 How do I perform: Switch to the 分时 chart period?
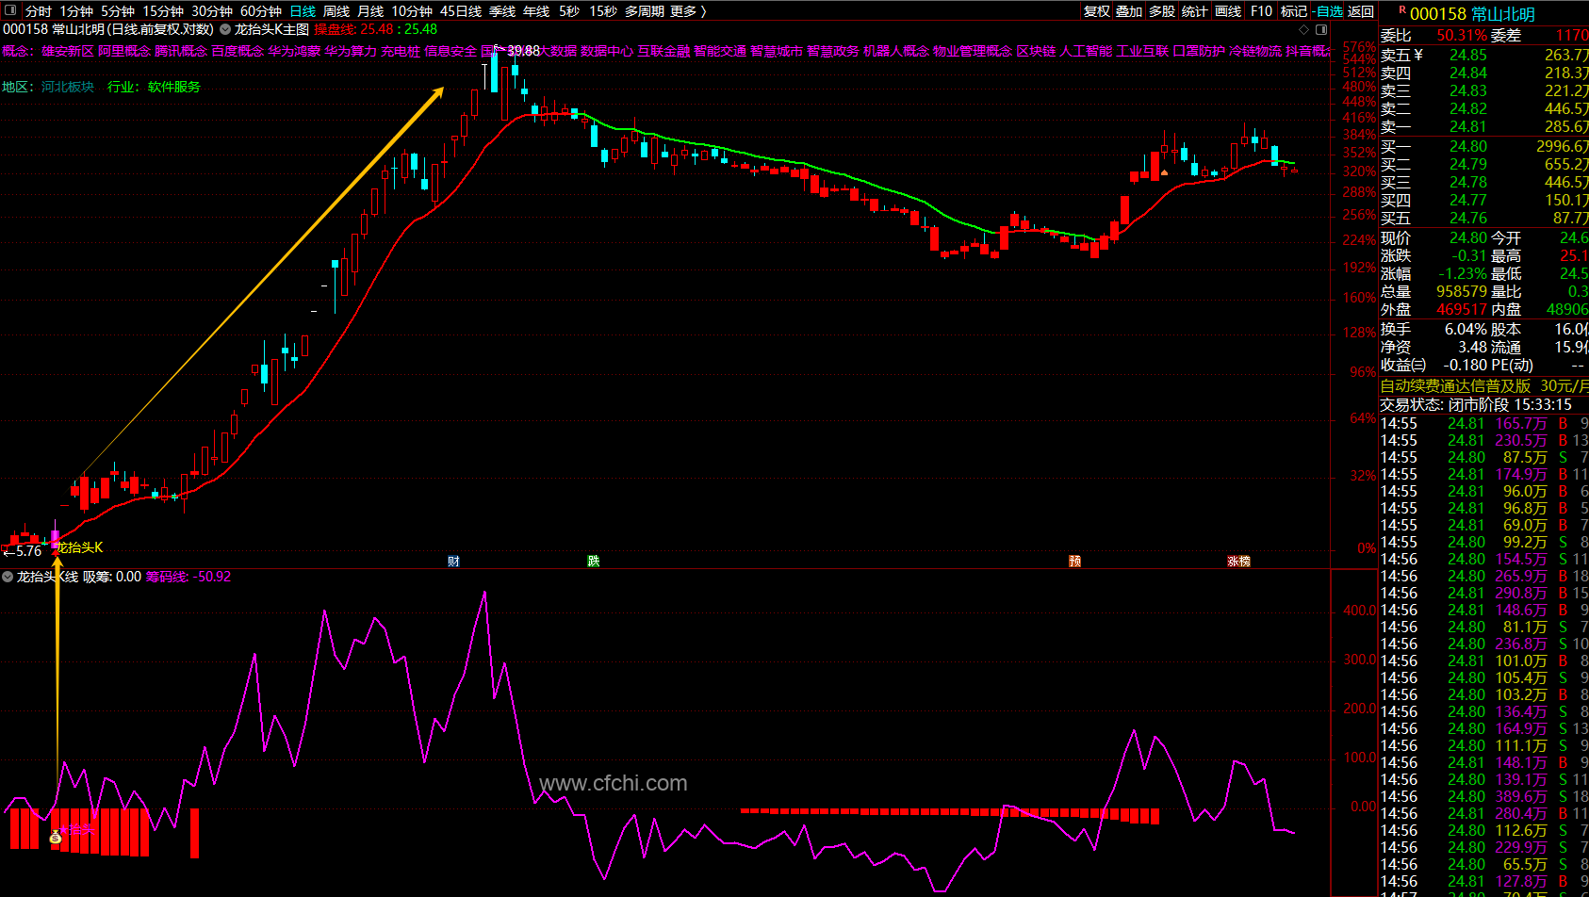click(x=39, y=11)
